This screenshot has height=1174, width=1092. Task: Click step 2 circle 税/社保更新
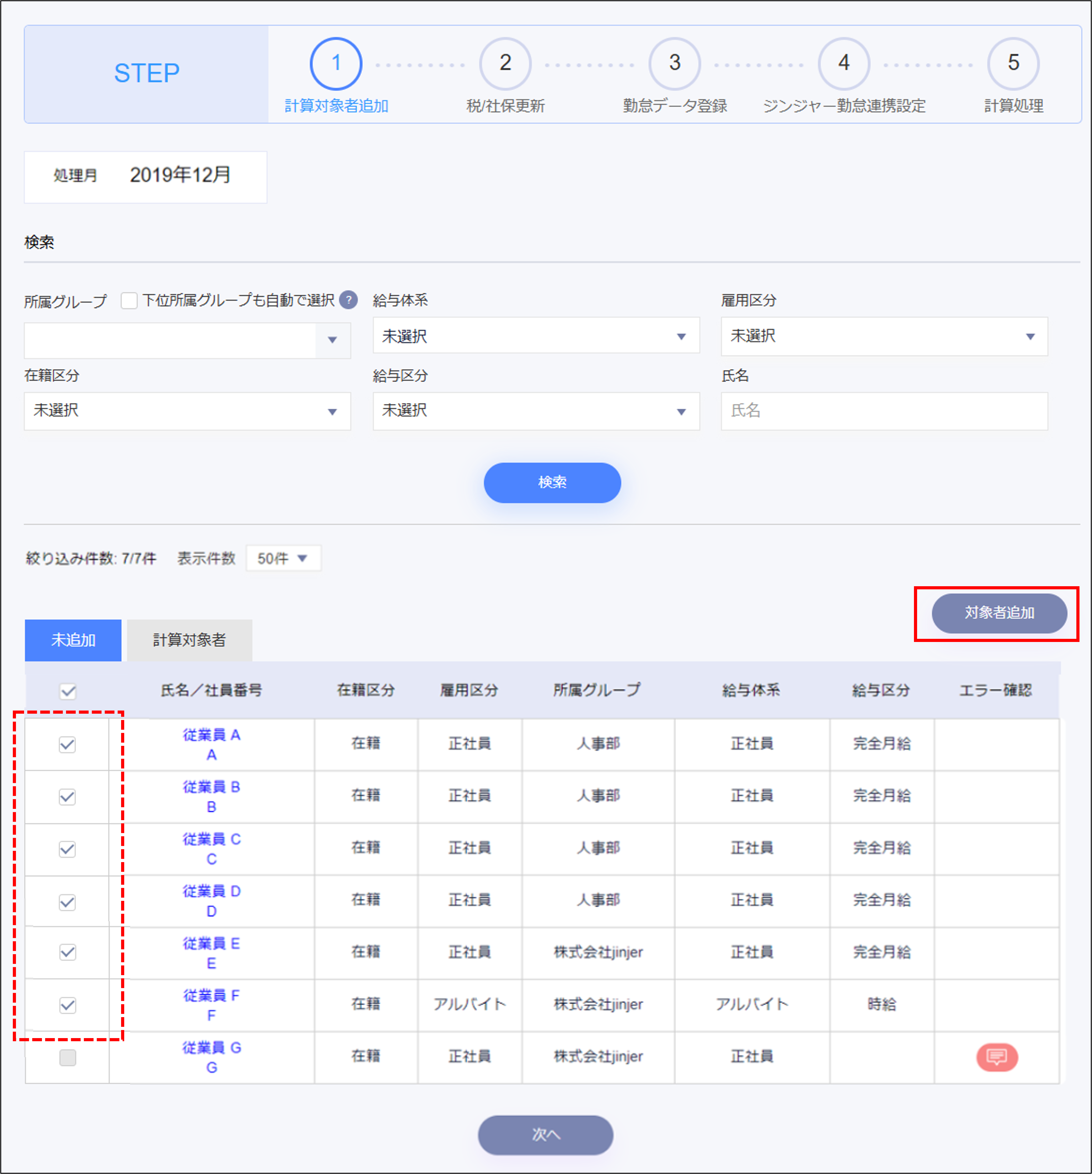(505, 63)
